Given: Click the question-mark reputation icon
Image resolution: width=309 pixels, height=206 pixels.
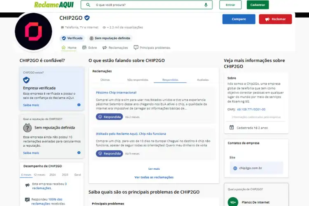Looking at the screenshot, I should pyautogui.click(x=27, y=128).
